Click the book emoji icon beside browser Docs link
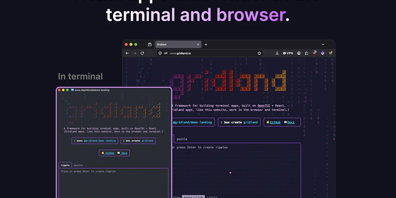The height and width of the screenshot is (198, 396). point(285,122)
